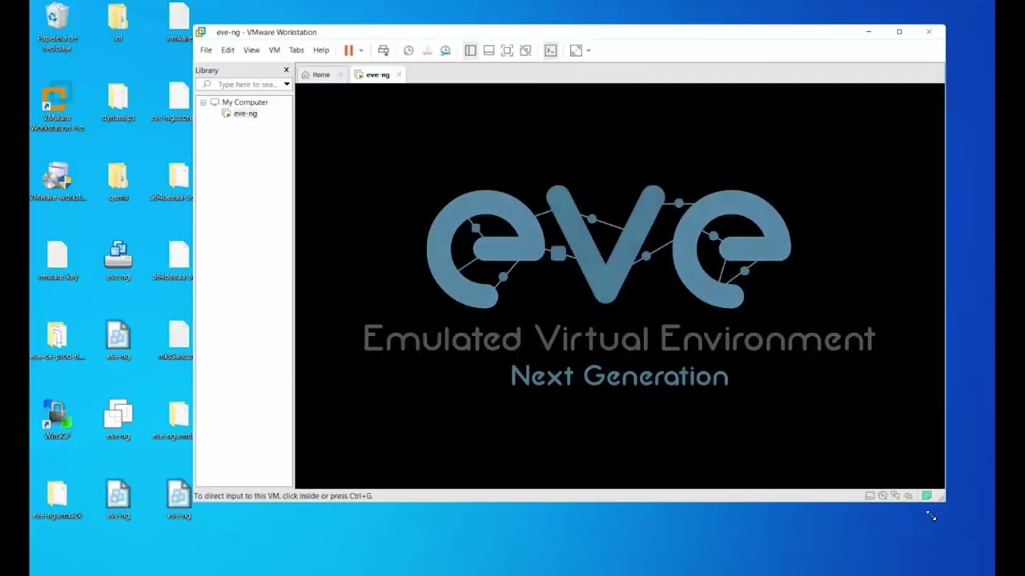Switch to Unity mode
This screenshot has height=576, width=1025.
(525, 50)
